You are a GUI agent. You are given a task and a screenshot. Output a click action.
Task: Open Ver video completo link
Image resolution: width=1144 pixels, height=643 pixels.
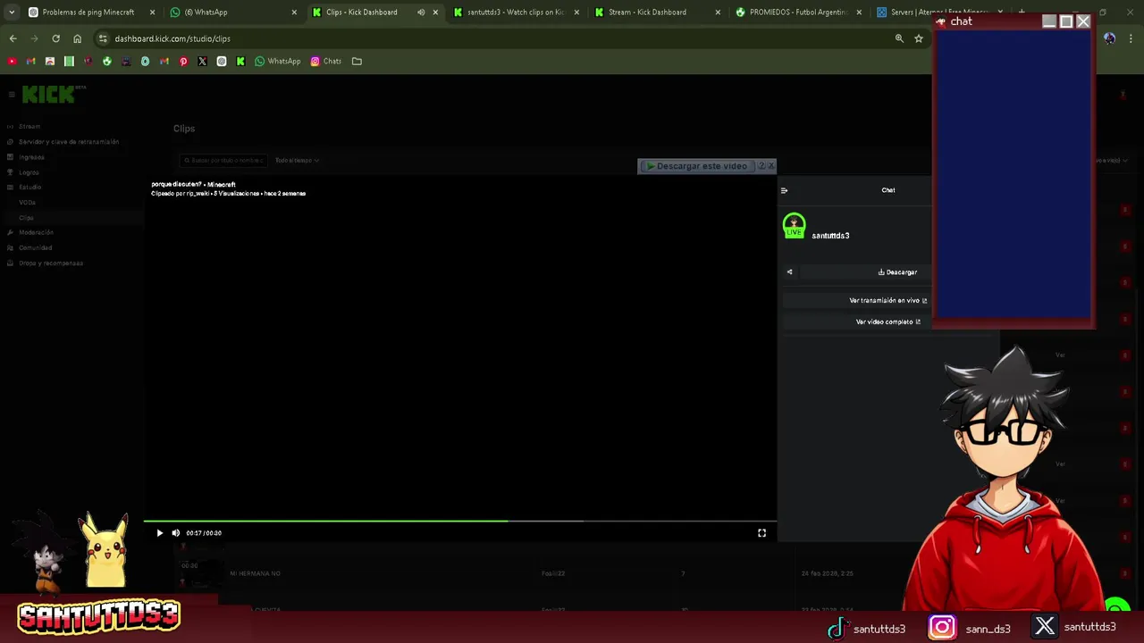pos(888,322)
